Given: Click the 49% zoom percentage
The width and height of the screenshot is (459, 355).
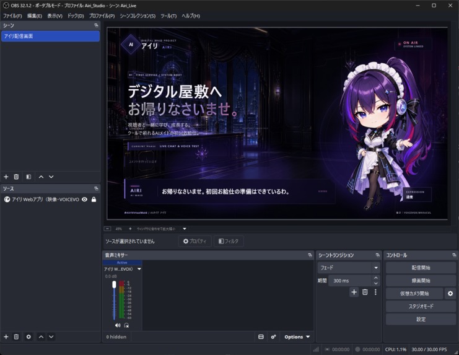Looking at the screenshot, I should coord(118,229).
